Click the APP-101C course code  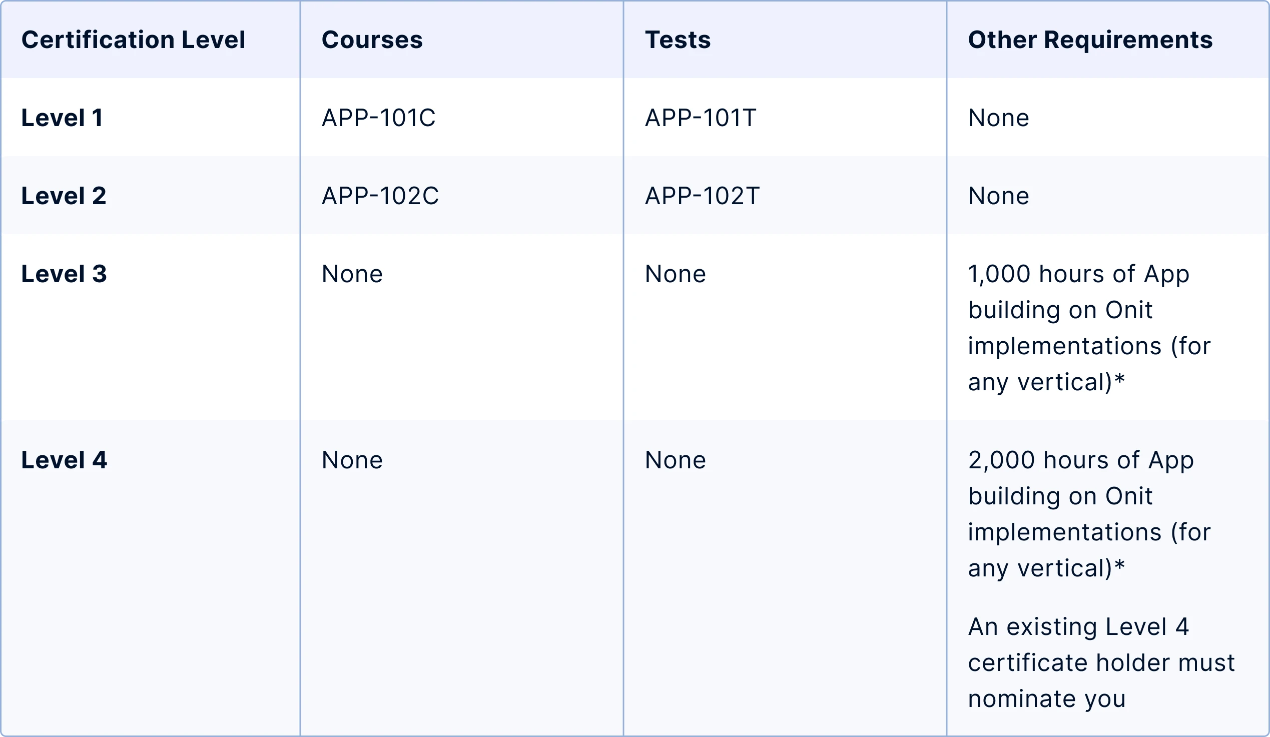(378, 118)
